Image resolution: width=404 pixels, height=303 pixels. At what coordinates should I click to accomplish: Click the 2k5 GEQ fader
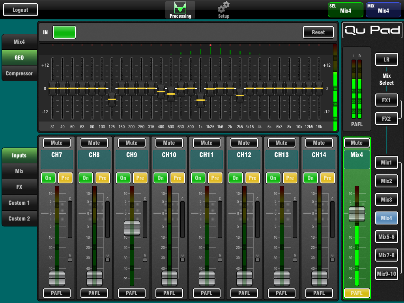tap(240, 95)
